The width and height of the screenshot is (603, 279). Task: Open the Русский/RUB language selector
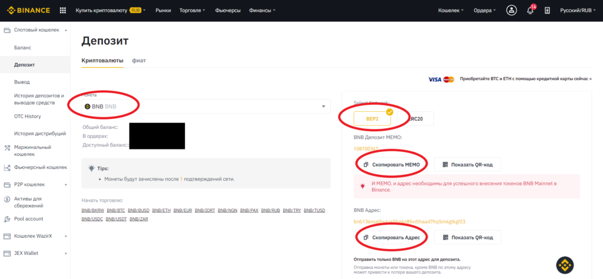tap(578, 11)
